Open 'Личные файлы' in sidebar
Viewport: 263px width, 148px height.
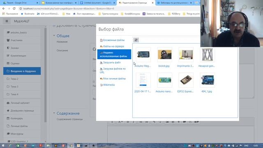(22, 126)
